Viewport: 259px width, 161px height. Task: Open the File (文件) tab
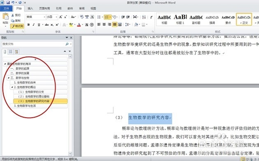[x=6, y=8]
